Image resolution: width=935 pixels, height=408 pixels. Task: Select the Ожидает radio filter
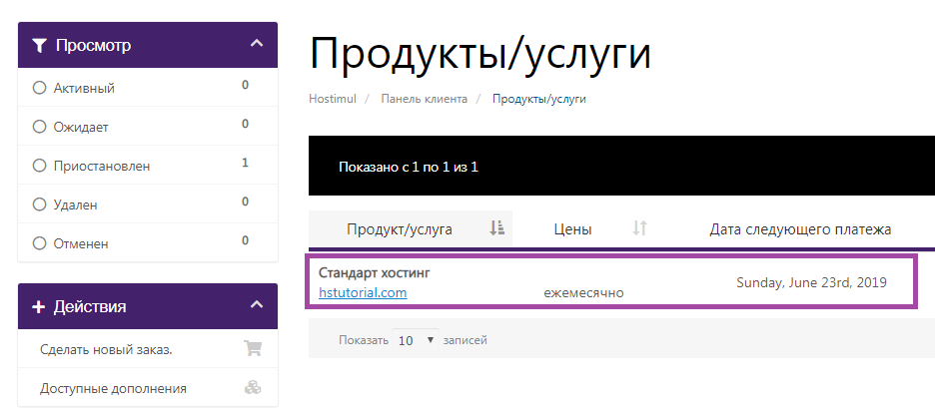point(40,127)
